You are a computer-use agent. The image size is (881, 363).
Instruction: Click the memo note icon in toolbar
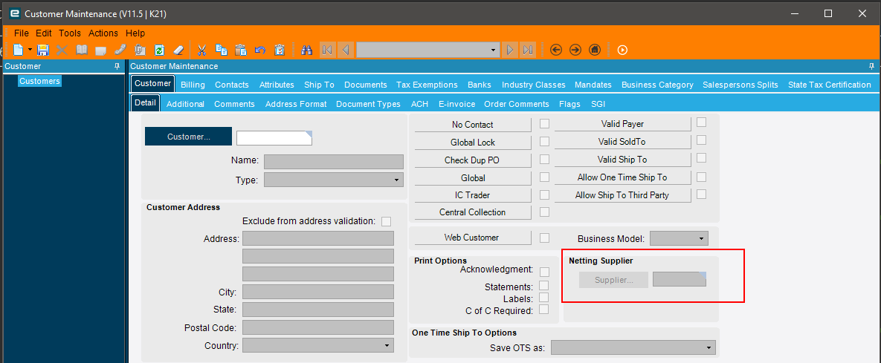click(101, 50)
